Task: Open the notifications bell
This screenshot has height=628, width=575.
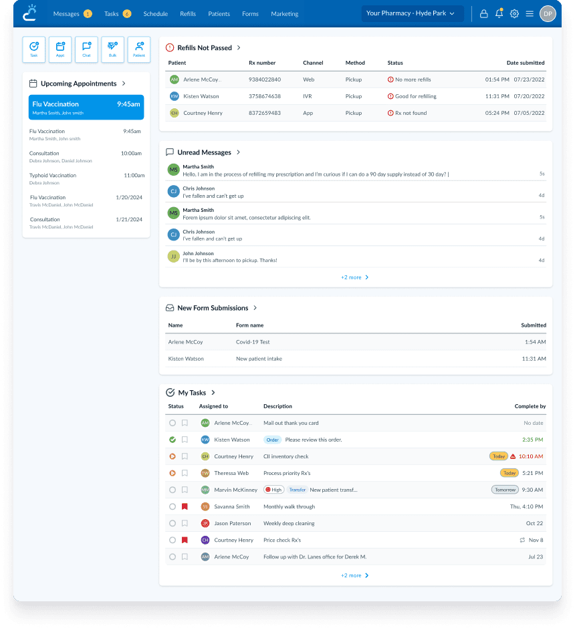Action: pyautogui.click(x=499, y=13)
